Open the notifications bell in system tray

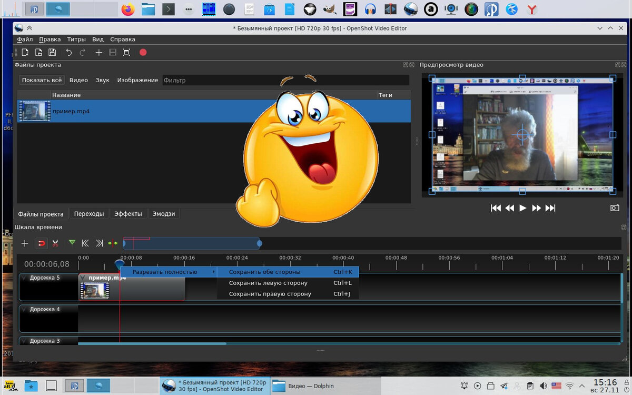(465, 386)
